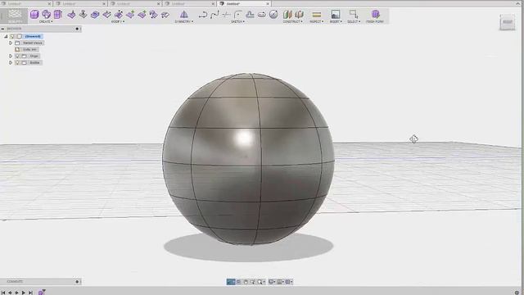This screenshot has height=295, width=524.
Task: Select the sketch Project tool
Action: [250, 15]
